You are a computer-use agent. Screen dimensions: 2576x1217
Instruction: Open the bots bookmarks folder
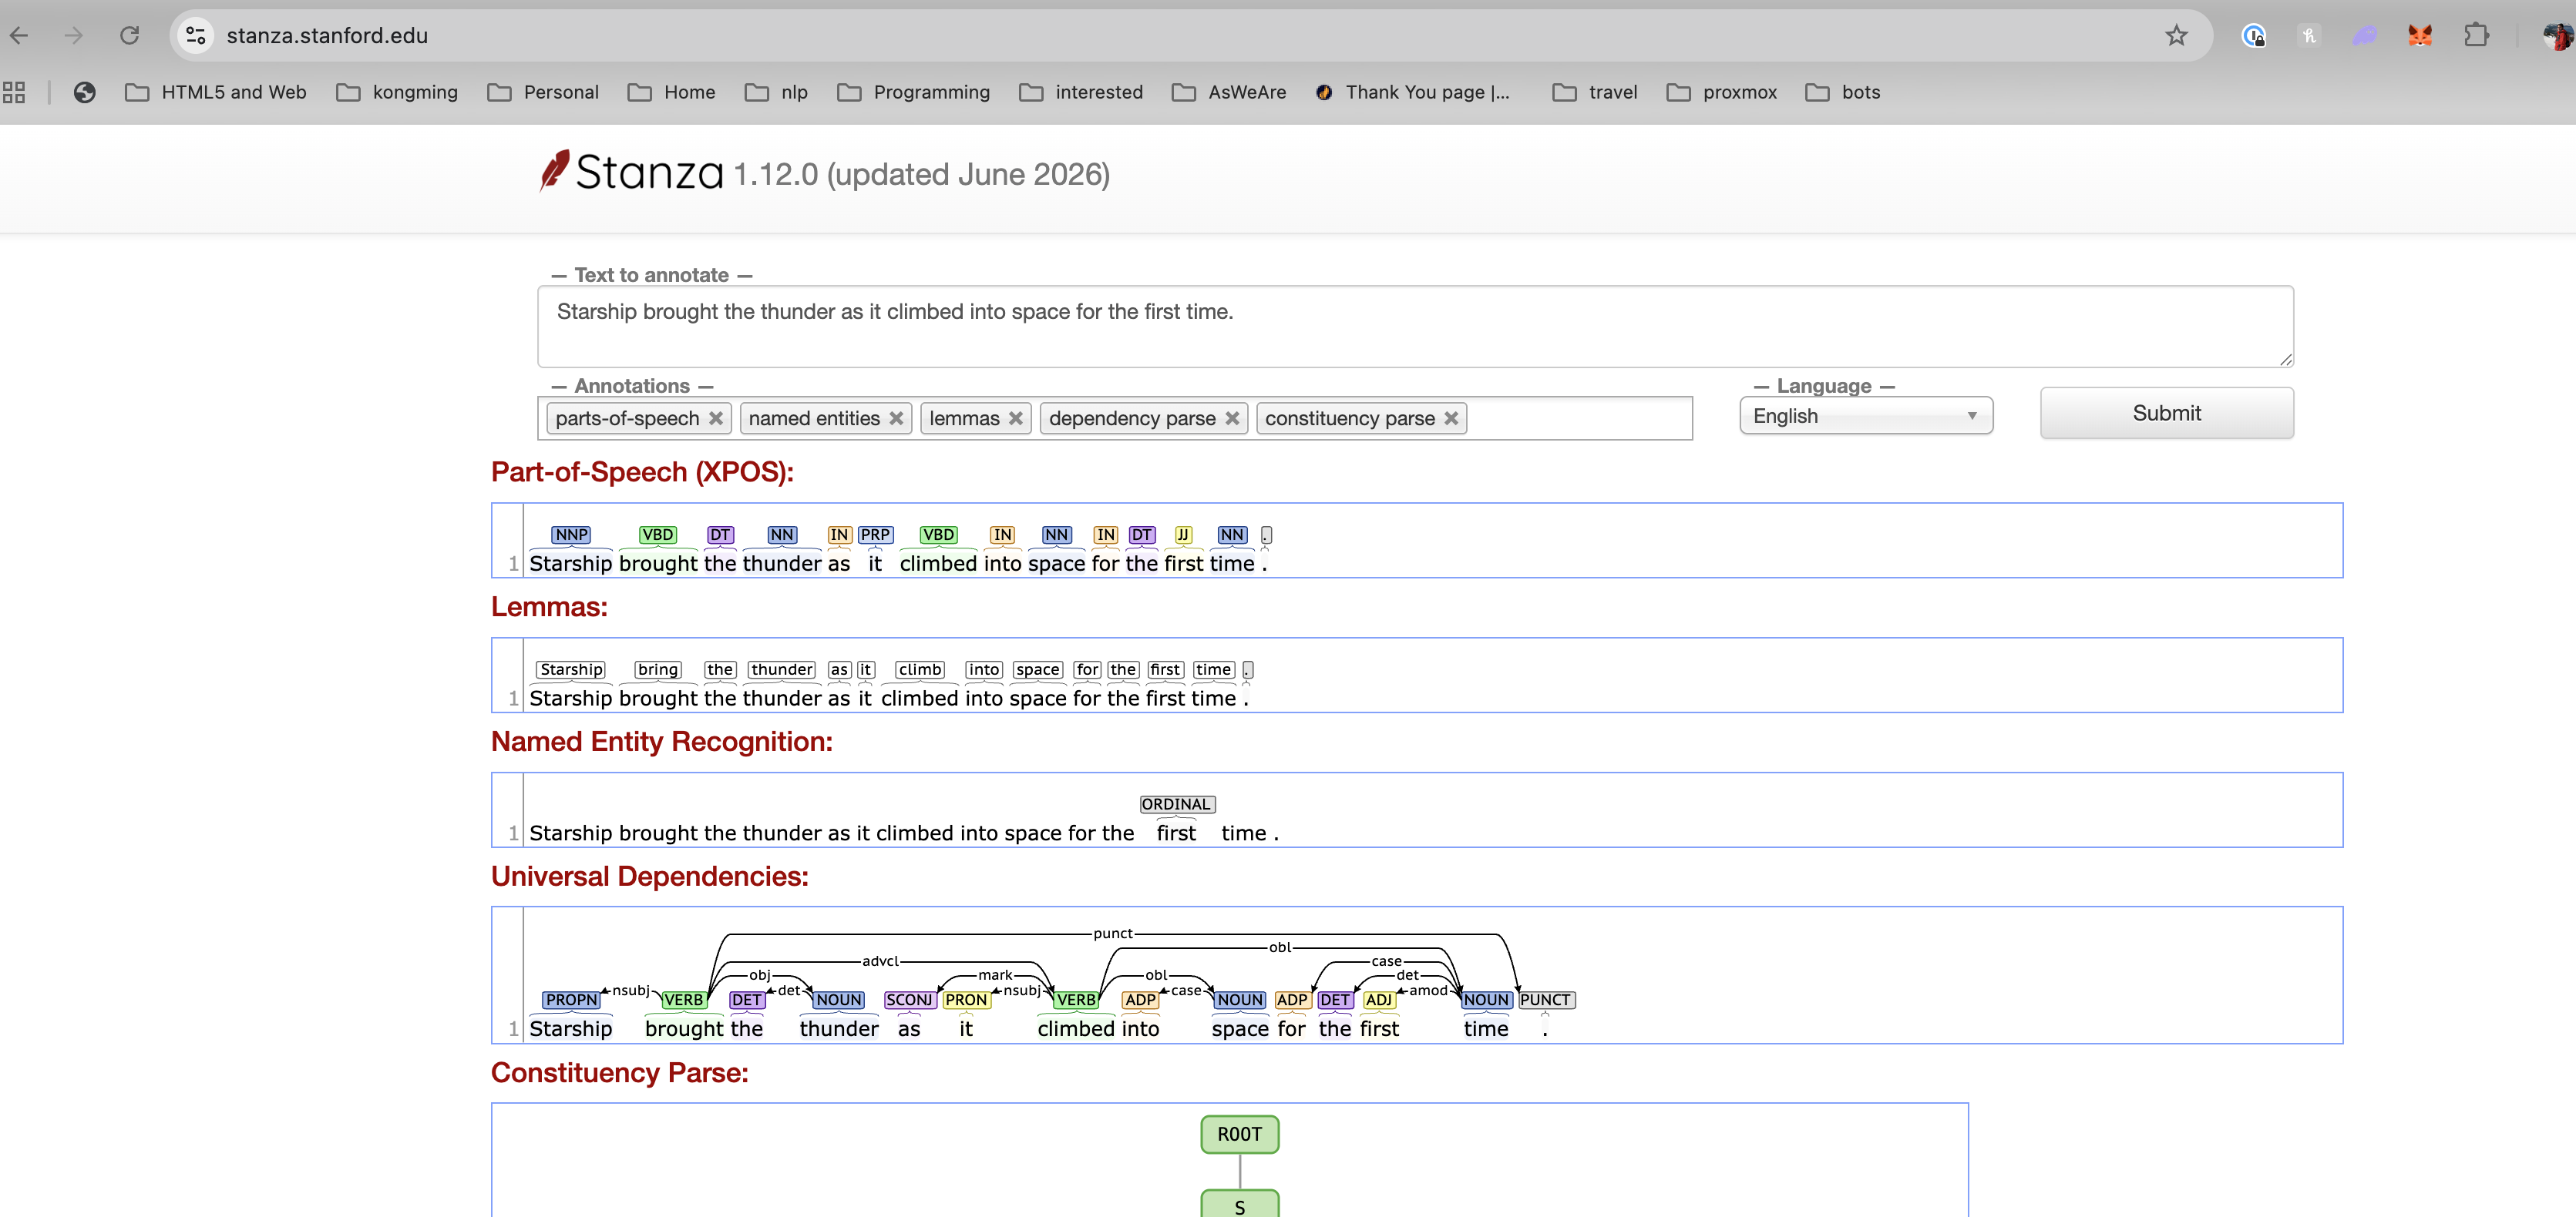(x=1843, y=92)
